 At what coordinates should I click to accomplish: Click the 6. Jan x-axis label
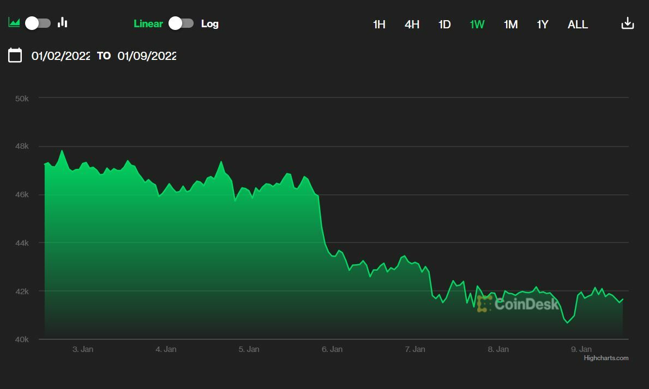coord(332,349)
